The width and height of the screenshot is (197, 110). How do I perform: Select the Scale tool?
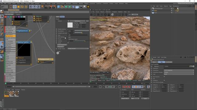coord(18,7)
